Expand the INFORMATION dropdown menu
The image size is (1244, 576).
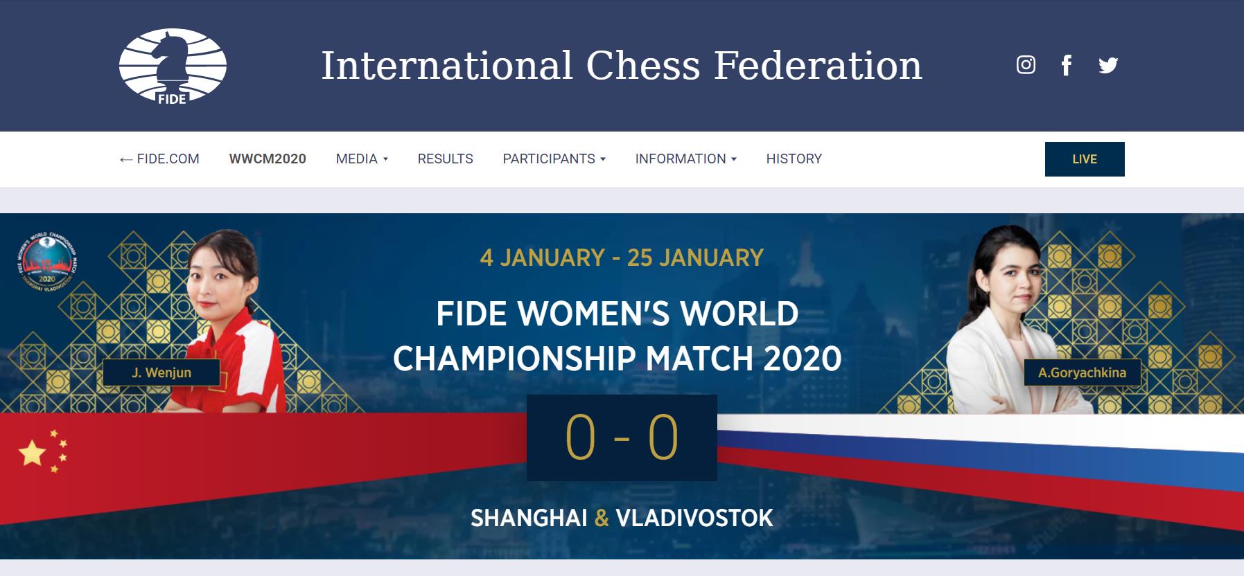[685, 159]
